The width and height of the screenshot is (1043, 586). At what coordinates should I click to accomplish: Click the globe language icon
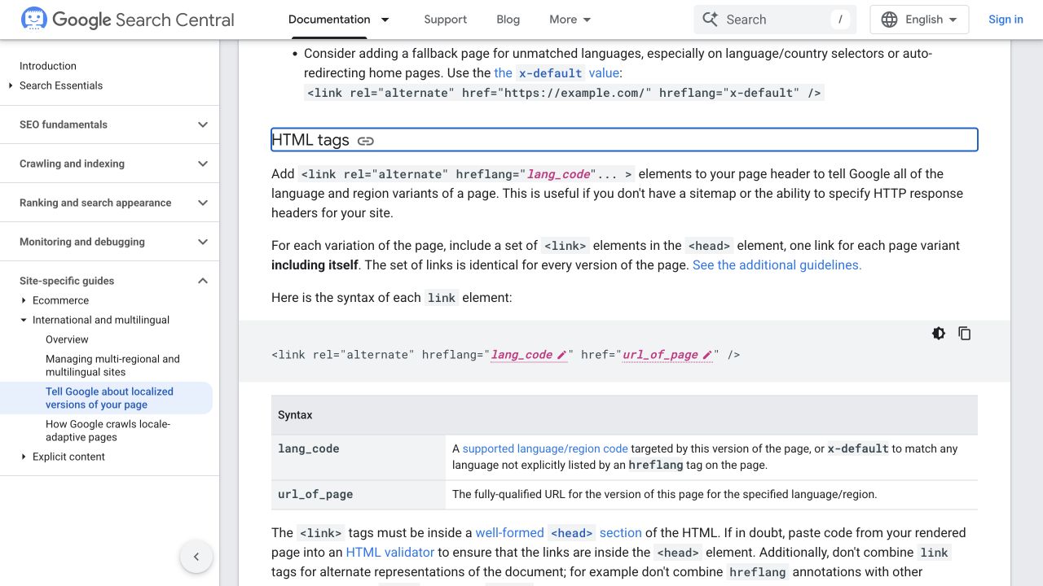[x=890, y=20]
